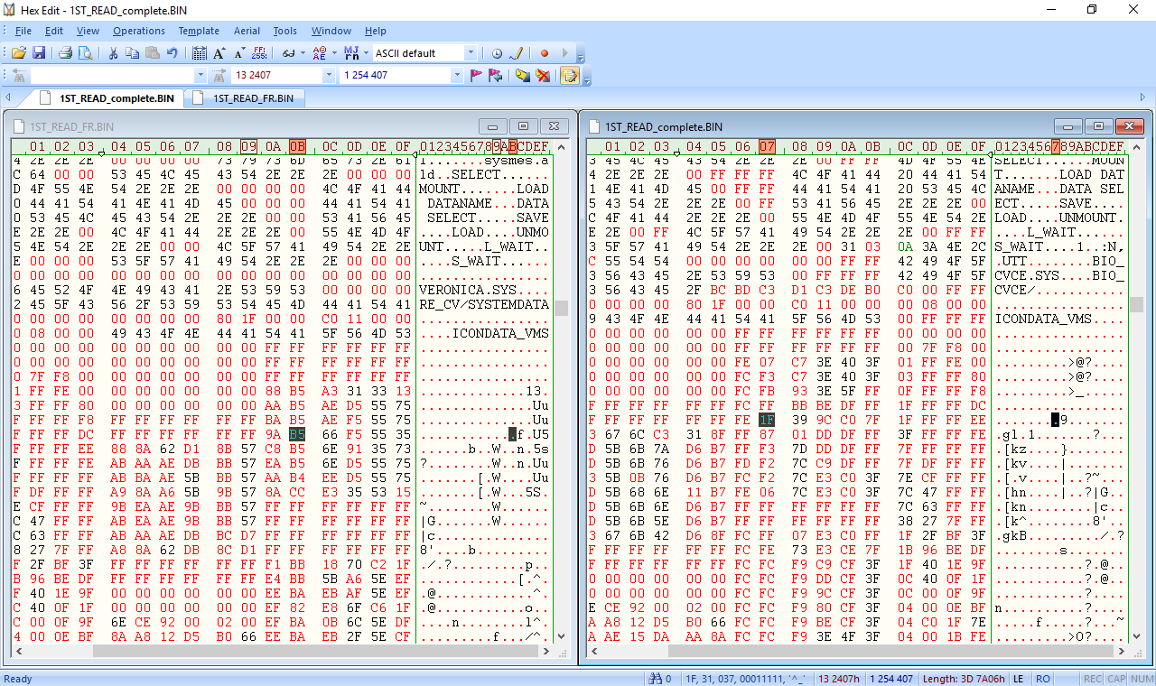Minimize the 1ST_READ_complete.BIN child window
This screenshot has width=1156, height=686.
(x=1068, y=126)
